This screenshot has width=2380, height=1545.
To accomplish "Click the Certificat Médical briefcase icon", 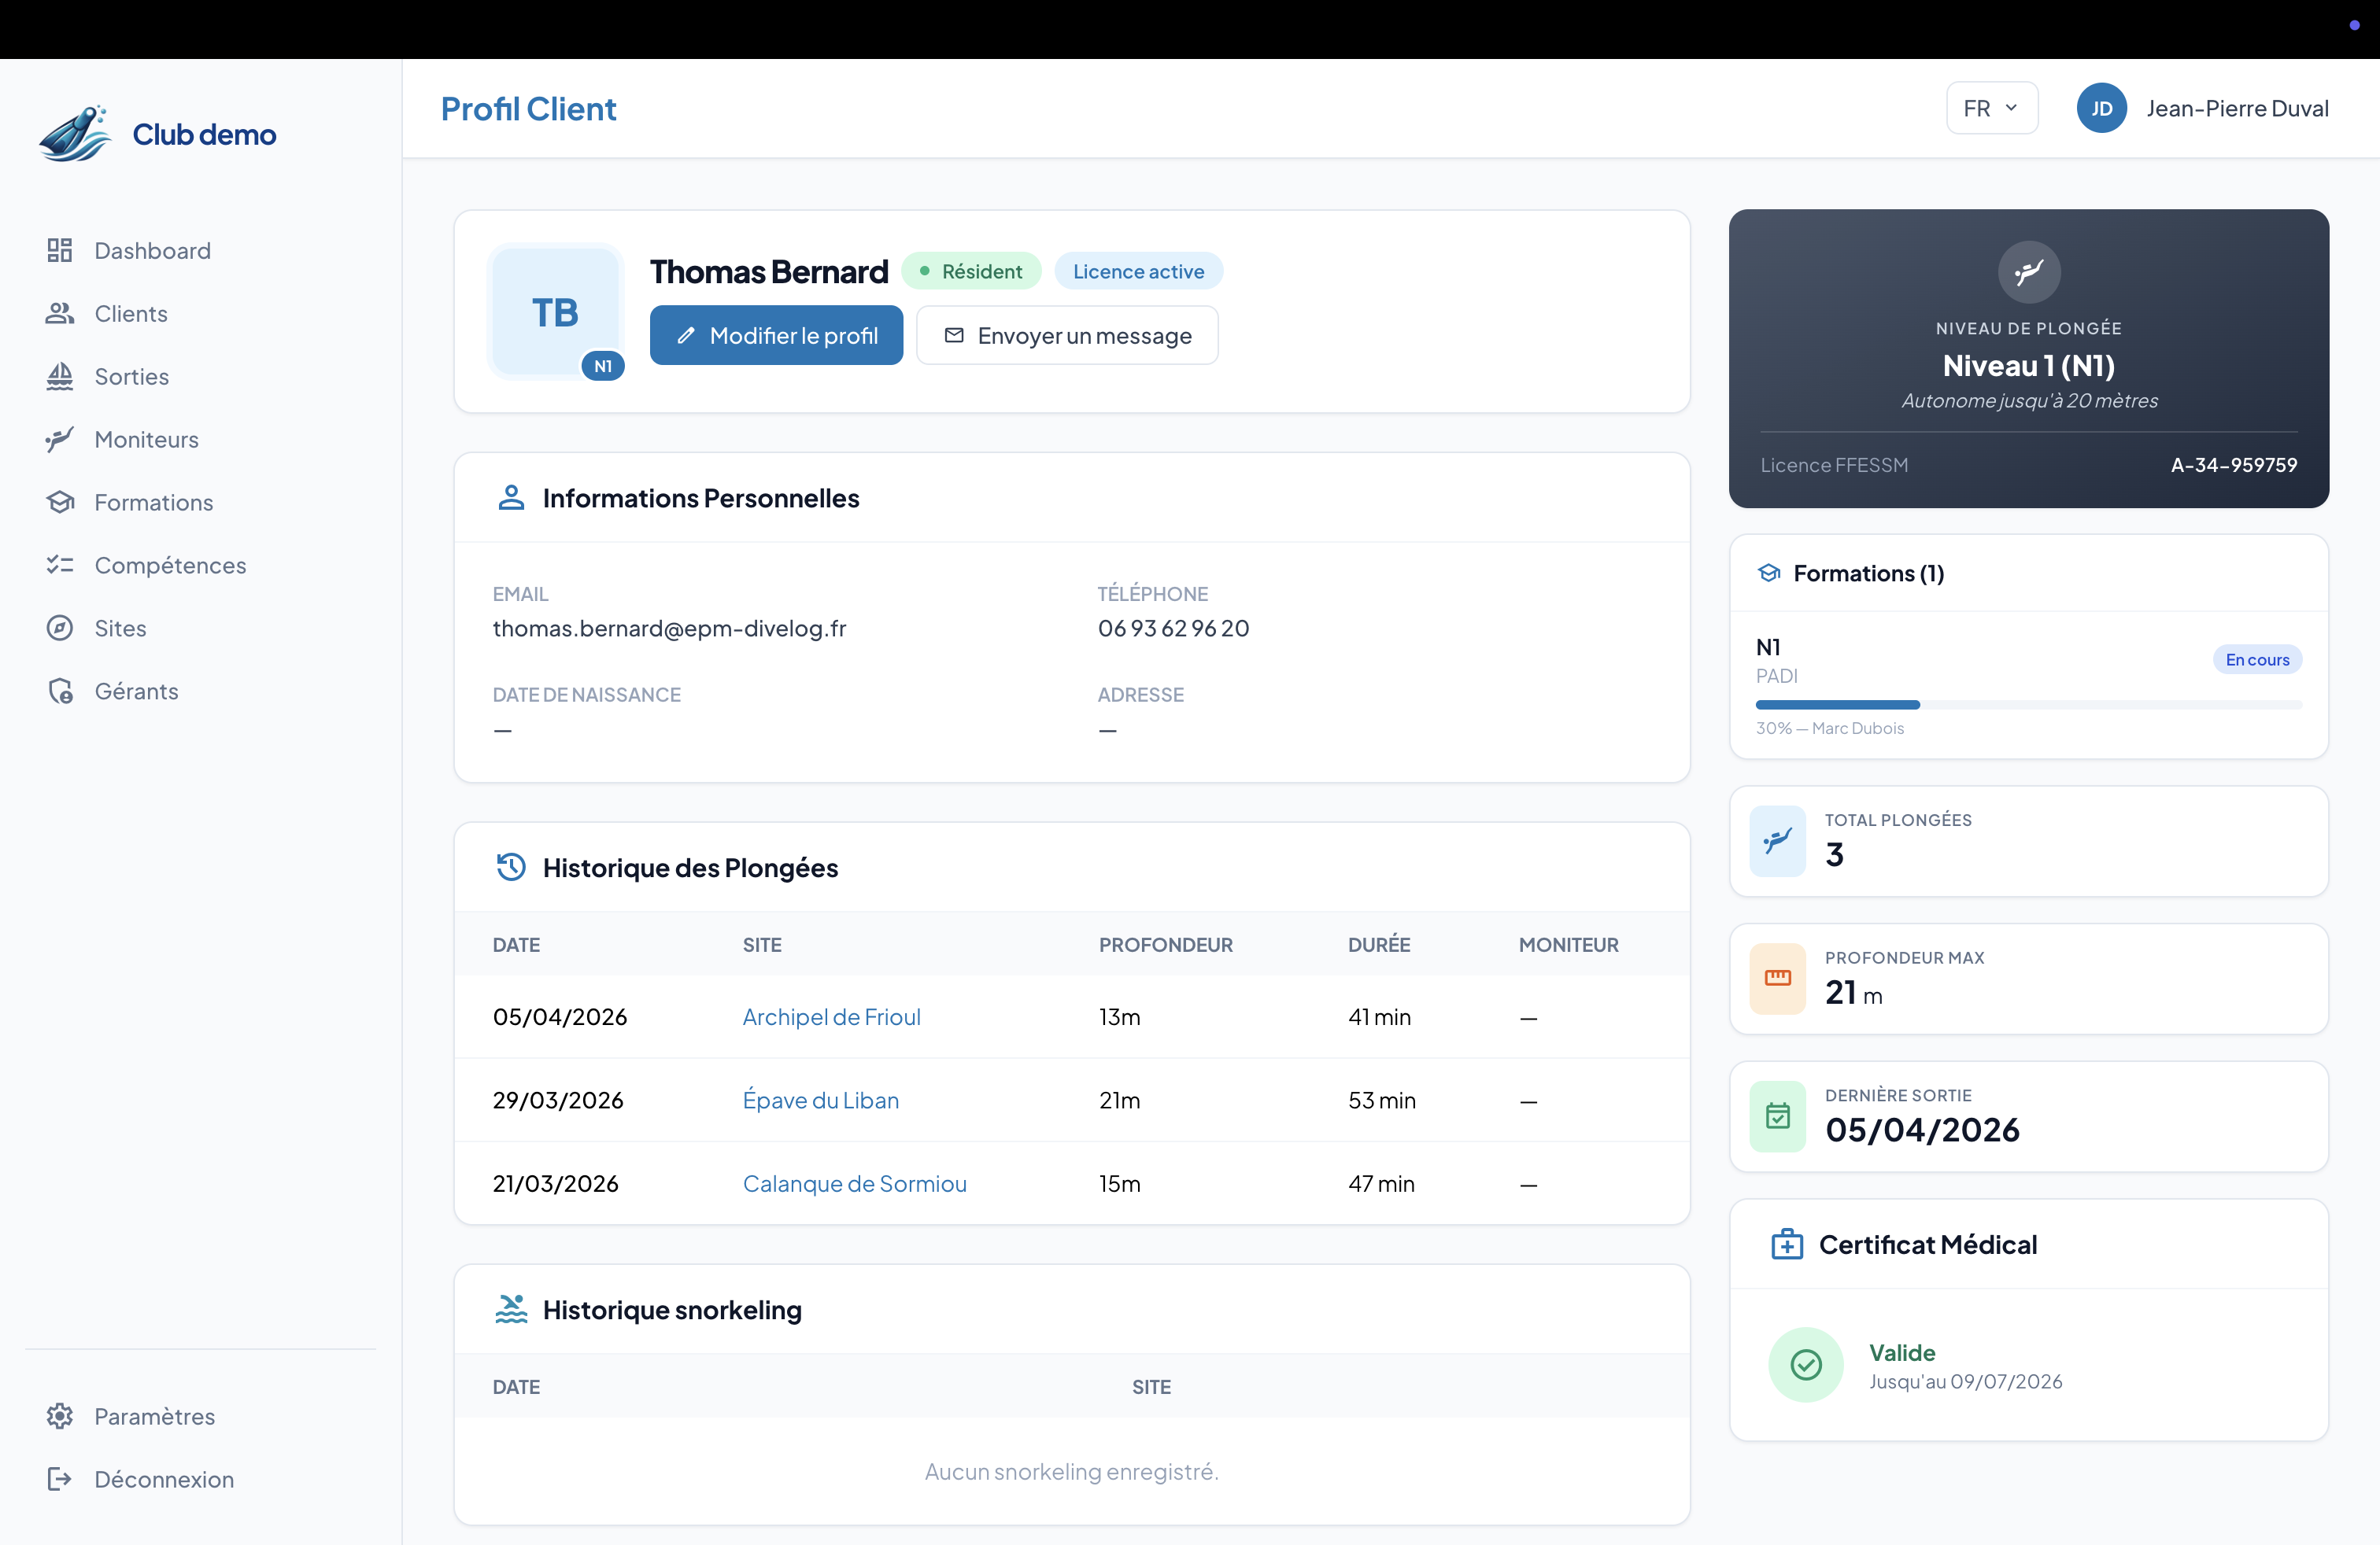I will pos(1786,1244).
